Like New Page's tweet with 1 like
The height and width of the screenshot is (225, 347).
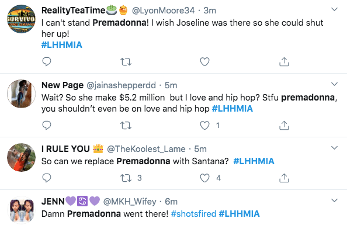[x=204, y=126]
